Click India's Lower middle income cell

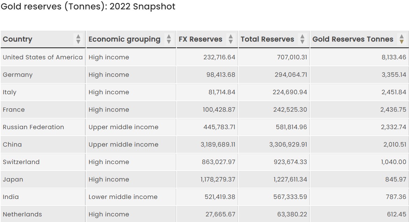pos(123,197)
